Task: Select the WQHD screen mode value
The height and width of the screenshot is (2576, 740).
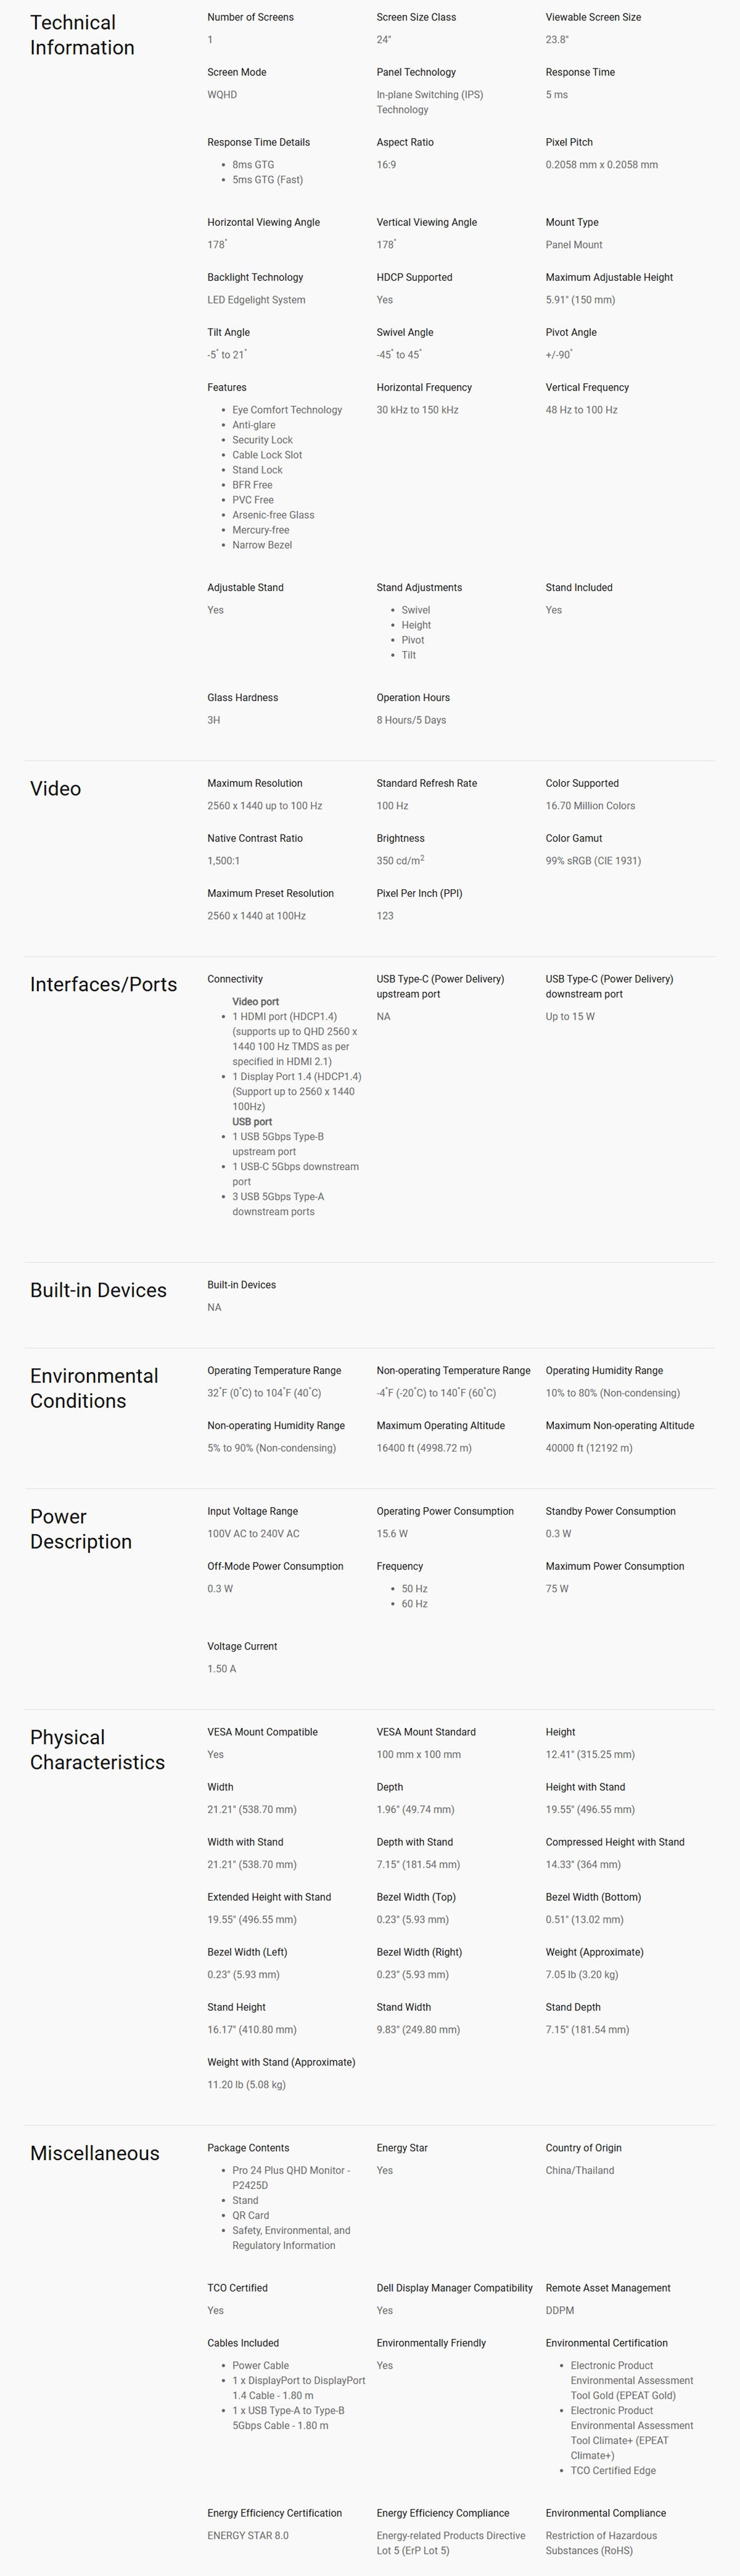Action: point(222,95)
